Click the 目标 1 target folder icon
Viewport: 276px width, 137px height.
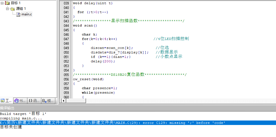pos(7,3)
